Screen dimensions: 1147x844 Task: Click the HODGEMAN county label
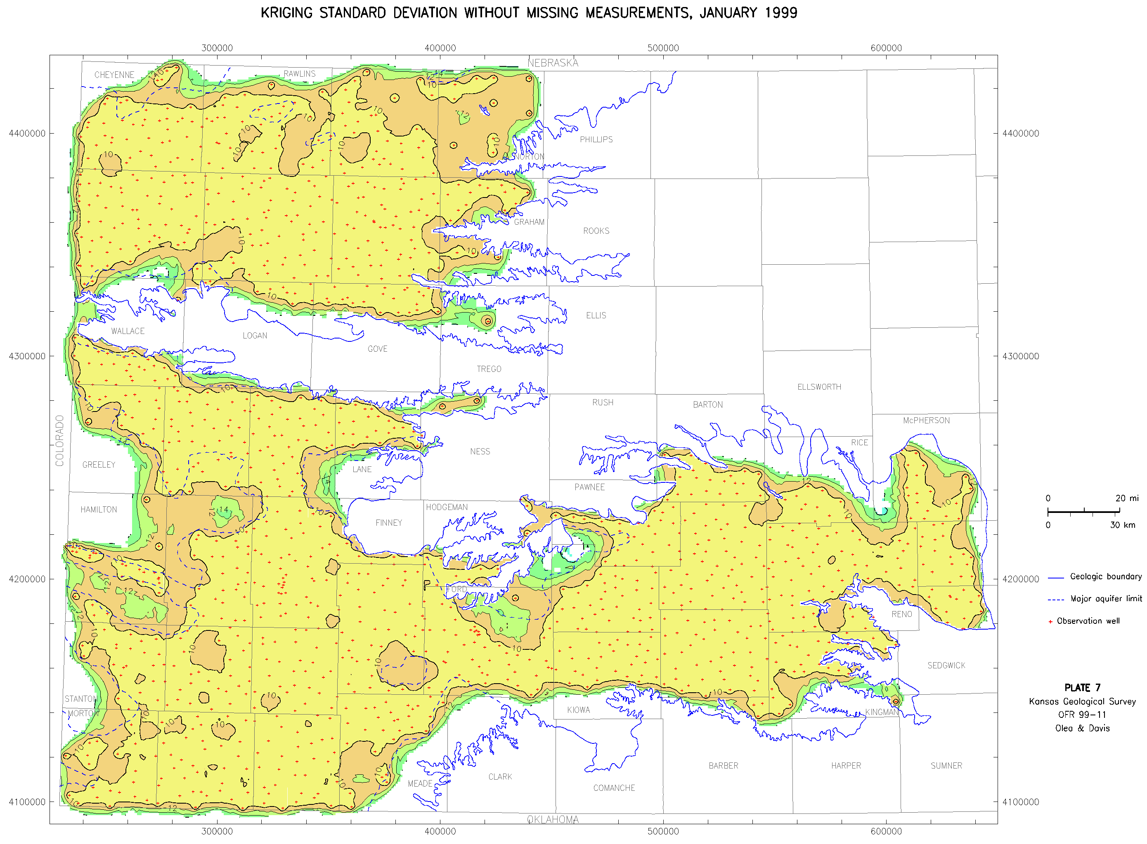[x=447, y=507]
